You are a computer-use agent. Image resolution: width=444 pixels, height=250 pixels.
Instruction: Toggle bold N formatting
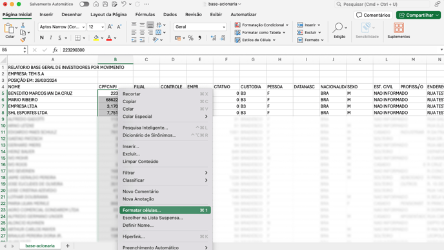pyautogui.click(x=42, y=37)
